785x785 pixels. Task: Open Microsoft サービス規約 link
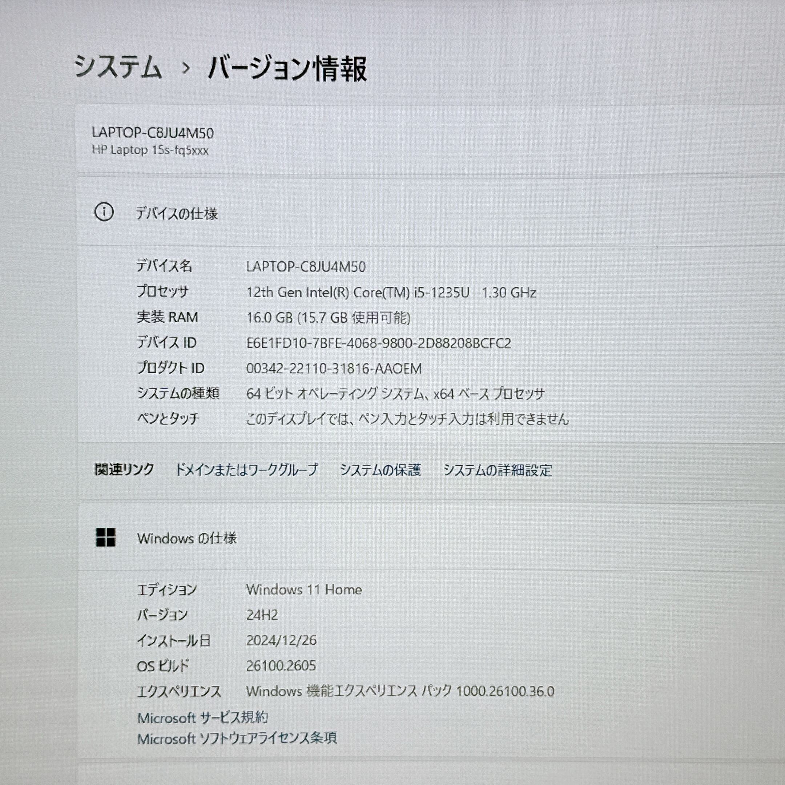[x=203, y=717]
